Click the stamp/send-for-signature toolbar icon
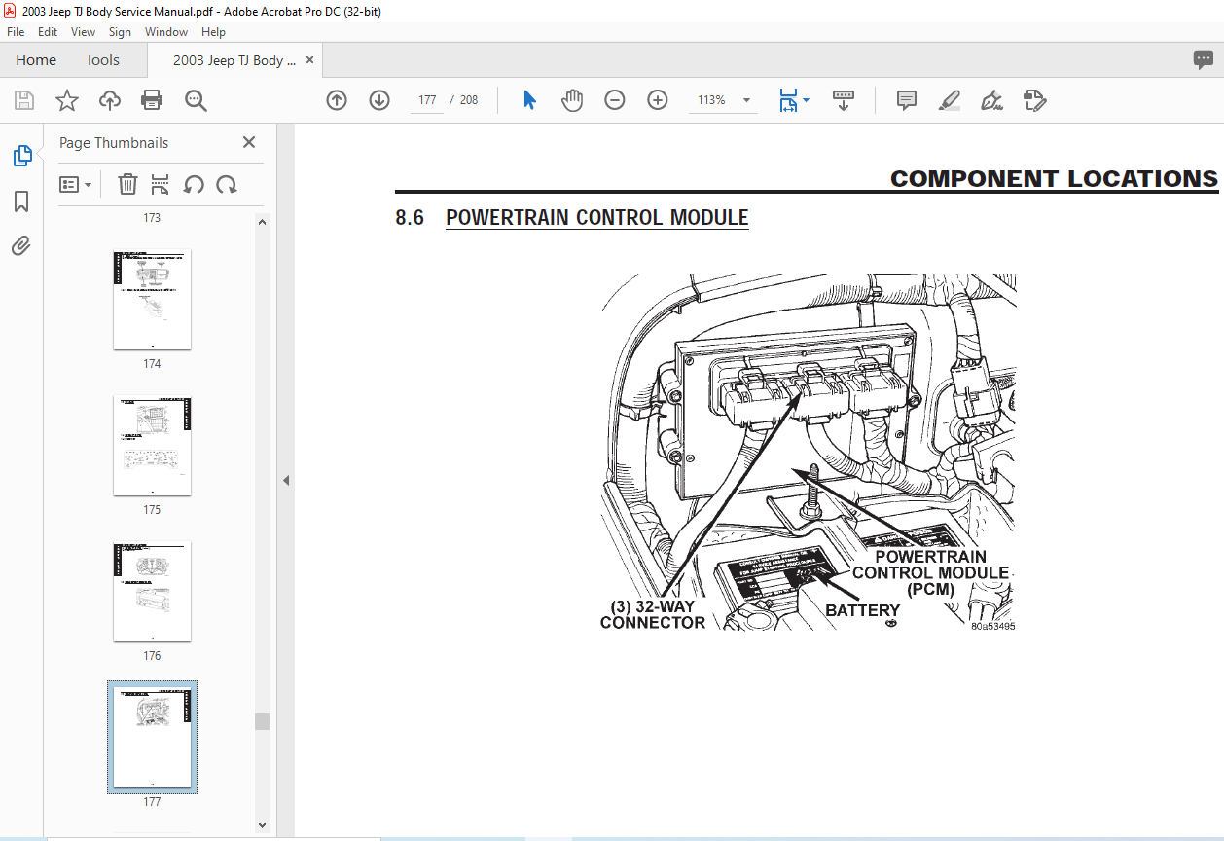This screenshot has height=841, width=1224. (1035, 100)
